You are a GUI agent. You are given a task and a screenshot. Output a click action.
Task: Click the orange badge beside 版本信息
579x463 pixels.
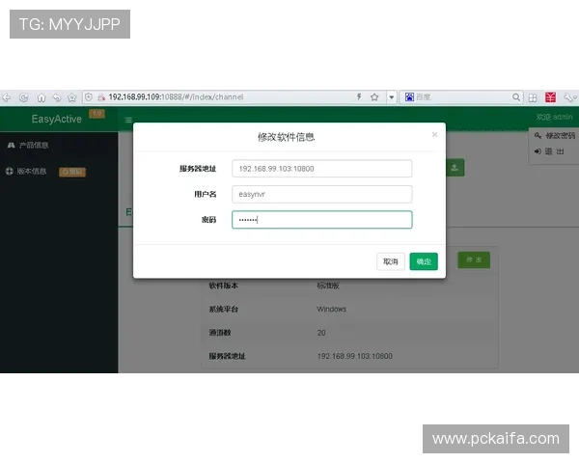pyautogui.click(x=72, y=172)
